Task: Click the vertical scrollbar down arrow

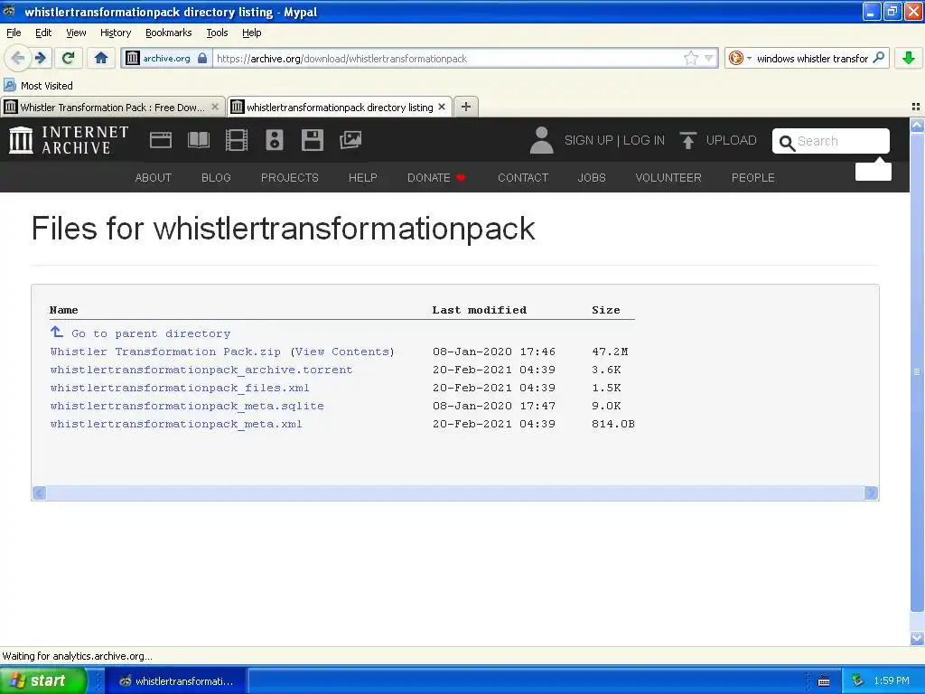Action: point(917,638)
